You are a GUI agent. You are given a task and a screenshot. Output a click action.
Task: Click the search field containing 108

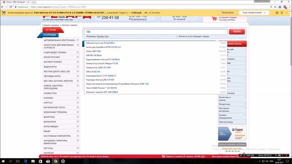[156, 32]
